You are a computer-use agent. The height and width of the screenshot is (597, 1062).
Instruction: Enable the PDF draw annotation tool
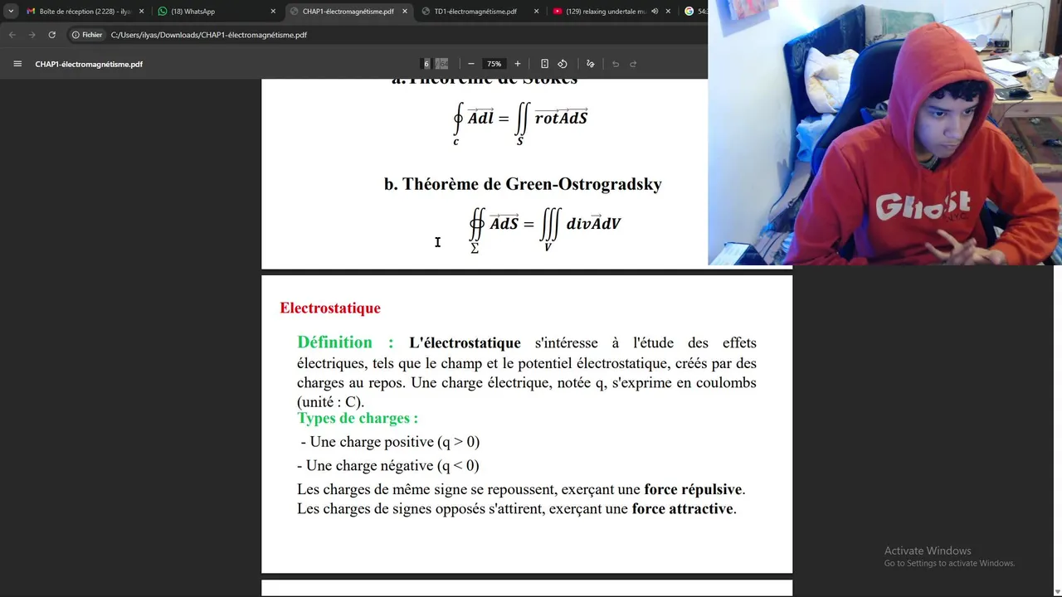tap(591, 64)
